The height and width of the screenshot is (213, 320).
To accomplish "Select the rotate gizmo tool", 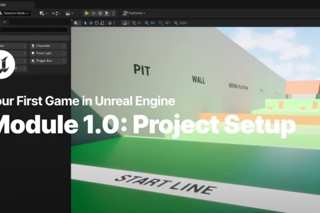I will coord(97,23).
